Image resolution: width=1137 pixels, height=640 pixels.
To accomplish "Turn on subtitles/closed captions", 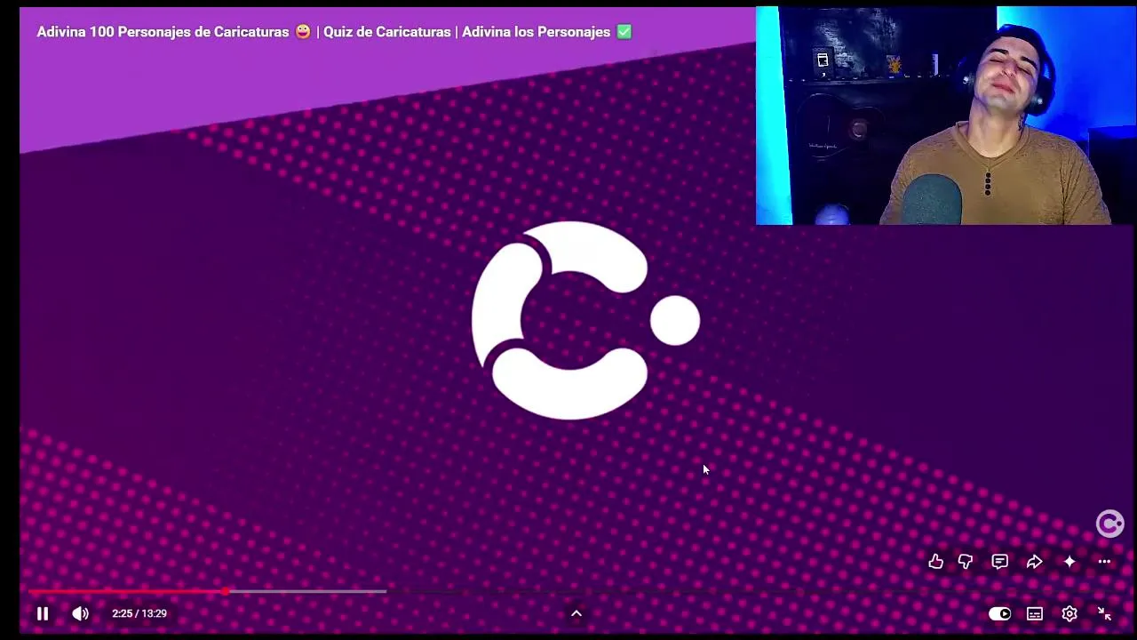I will coord(1035,613).
